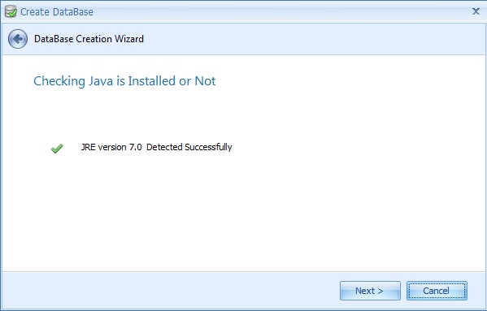Click empty title bar area beside Create DataBase
Image resolution: width=487 pixels, height=311 pixels.
pyautogui.click(x=280, y=12)
